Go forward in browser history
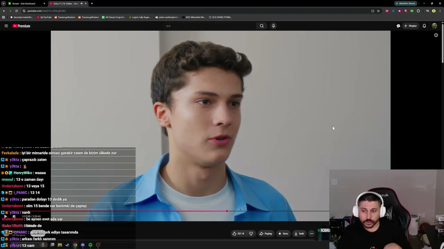This screenshot has height=249, width=444. 10,11
